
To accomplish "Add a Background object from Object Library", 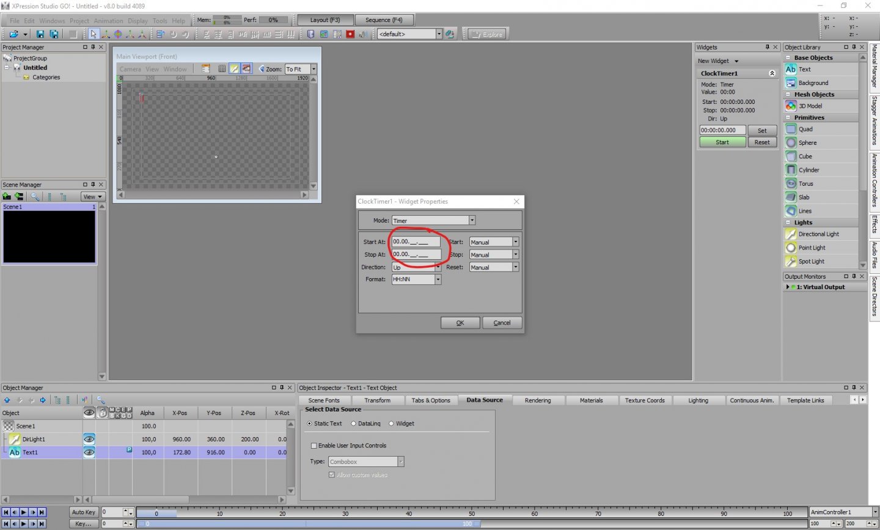I will tap(821, 83).
